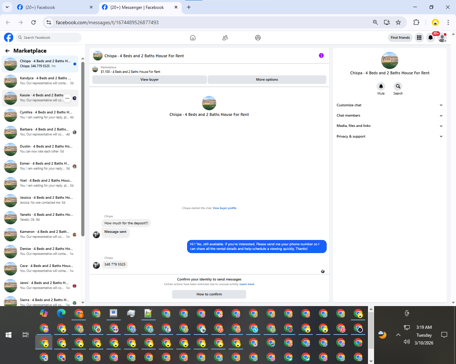Open the Jessica chat conversation
Screen dimensions: 456x364
click(40, 200)
